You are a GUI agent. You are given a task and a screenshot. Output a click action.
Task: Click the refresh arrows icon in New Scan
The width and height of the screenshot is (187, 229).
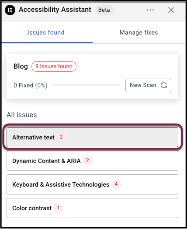[x=164, y=85]
